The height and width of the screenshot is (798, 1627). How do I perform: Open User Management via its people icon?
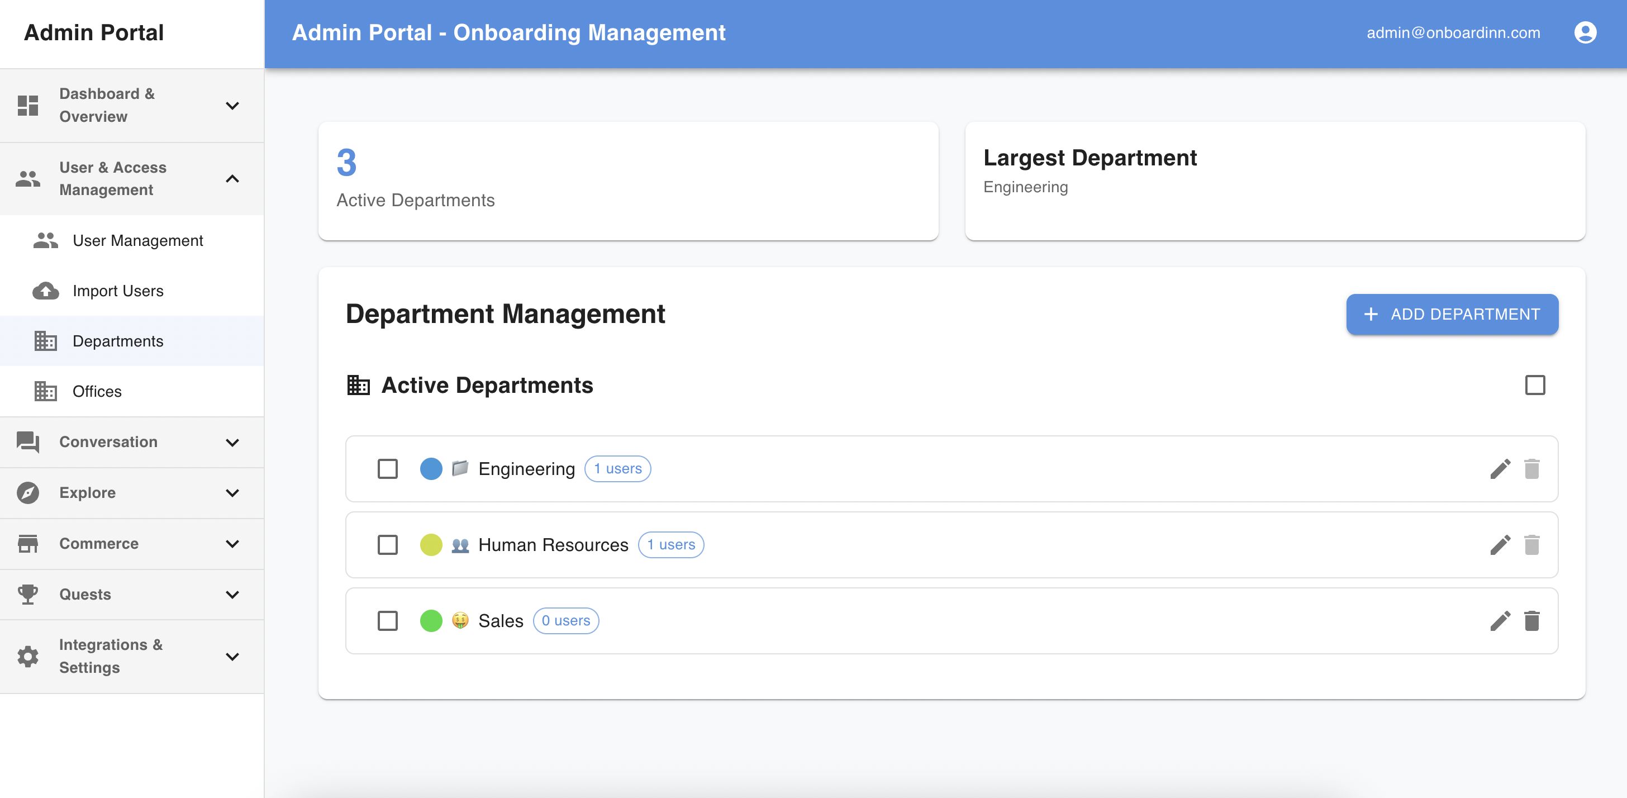(45, 240)
